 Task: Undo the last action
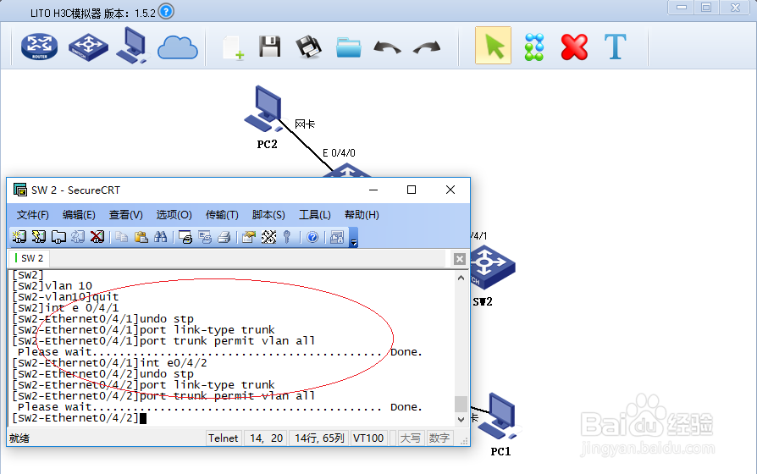(387, 47)
